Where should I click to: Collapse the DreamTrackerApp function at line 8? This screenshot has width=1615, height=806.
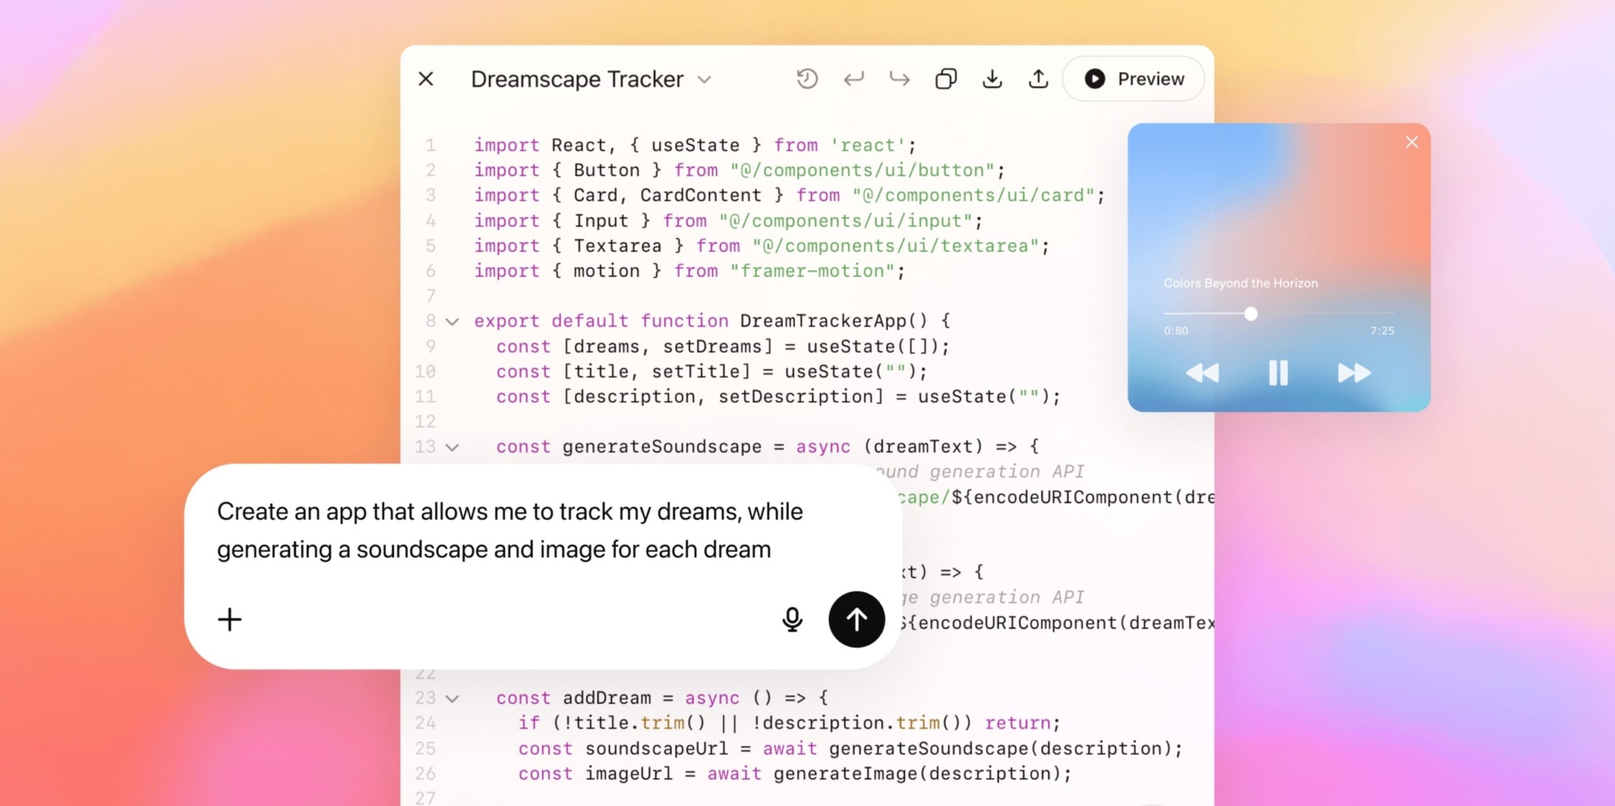tap(452, 322)
